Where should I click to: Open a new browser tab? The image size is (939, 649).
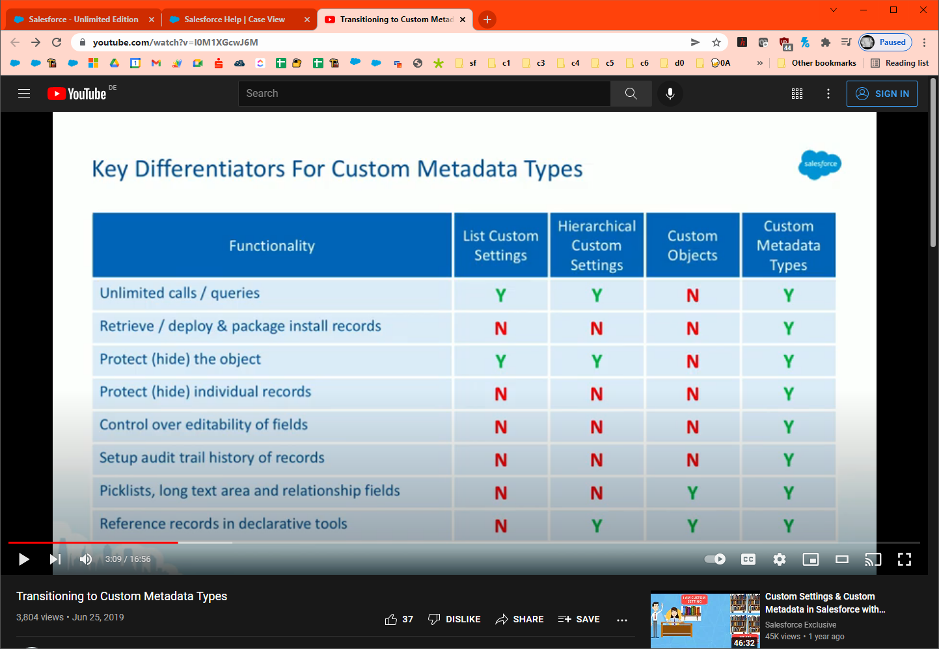click(487, 20)
